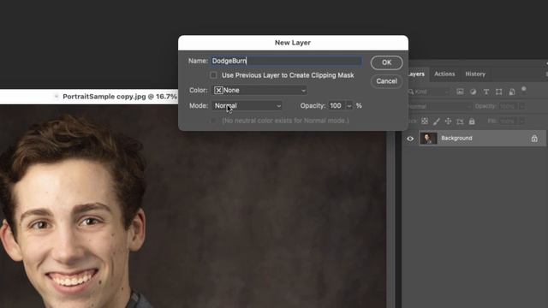Enable Use Previous Layer to Create Clipping Mask

click(213, 75)
